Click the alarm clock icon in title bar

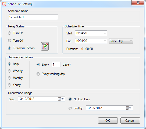coord(4,4)
